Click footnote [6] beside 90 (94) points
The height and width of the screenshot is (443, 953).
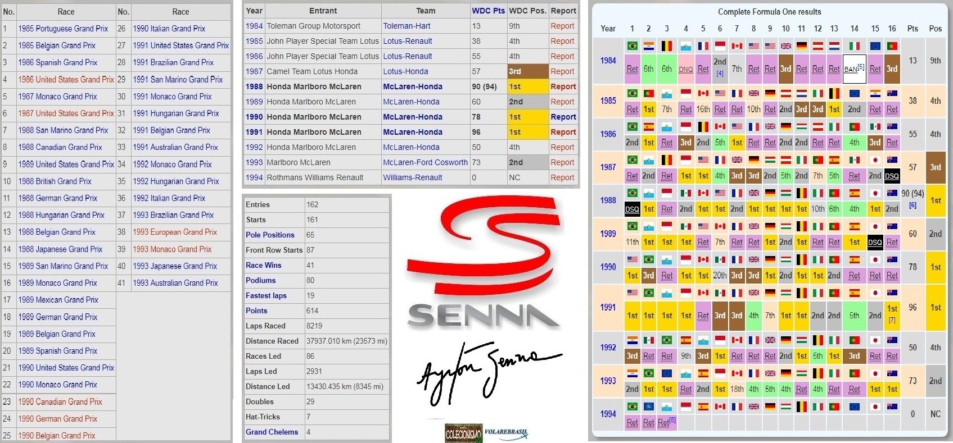point(913,205)
